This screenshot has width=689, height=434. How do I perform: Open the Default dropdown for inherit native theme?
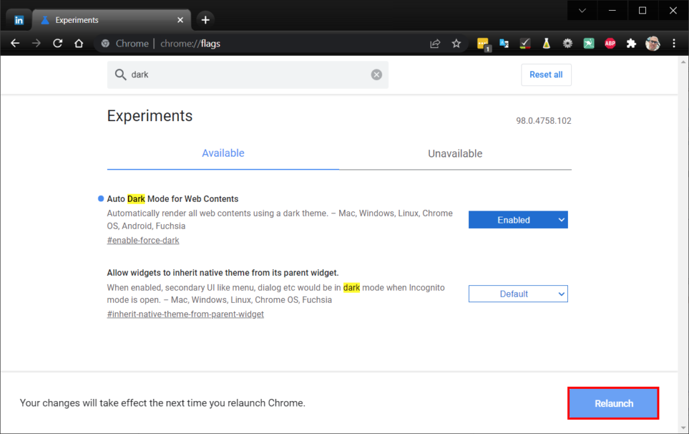coord(518,294)
